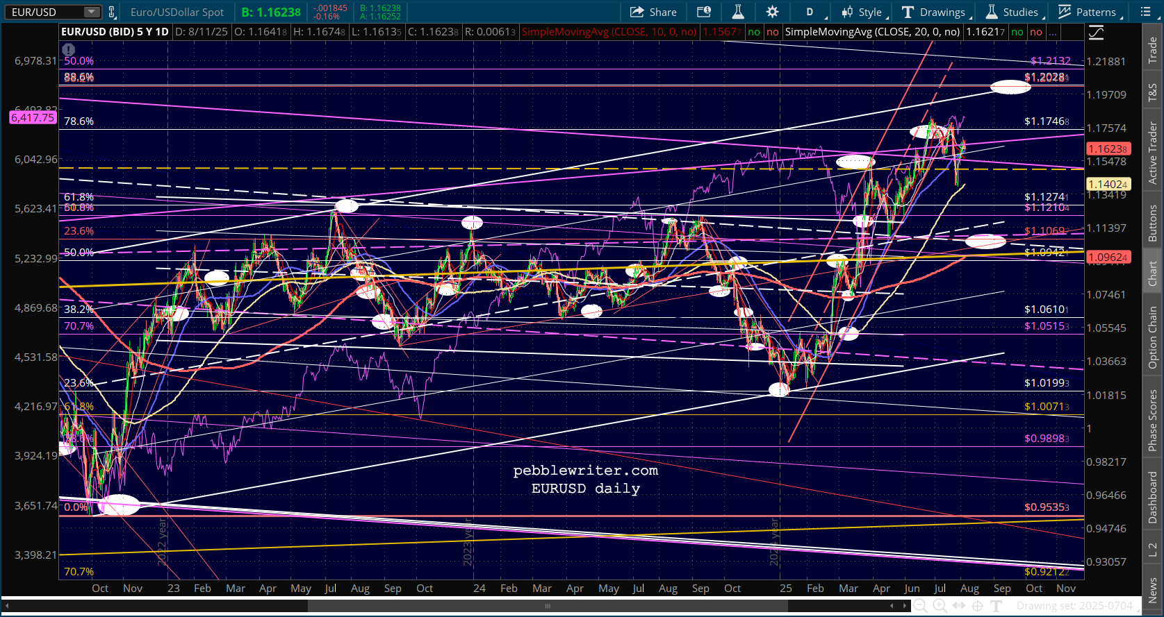Open chart settings gear icon
Viewport: 1164px width, 617px height.
point(772,12)
